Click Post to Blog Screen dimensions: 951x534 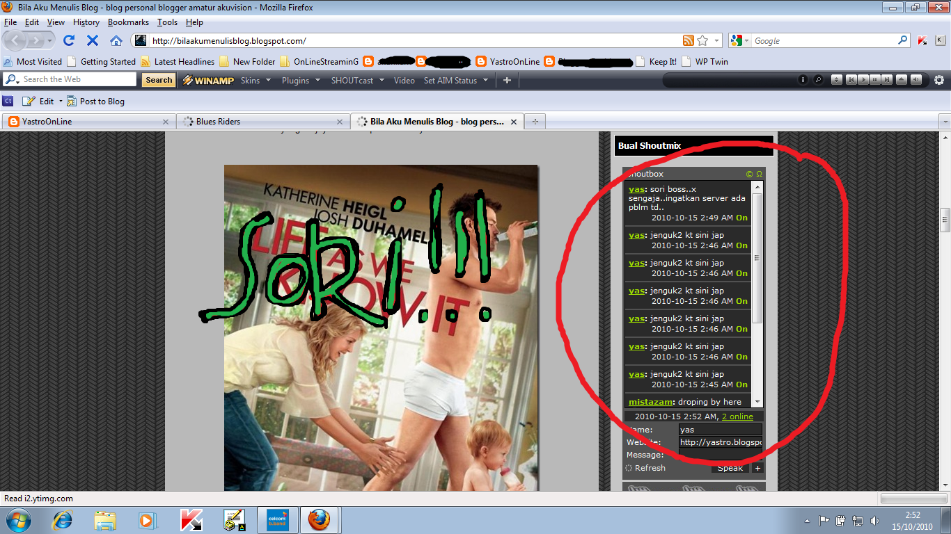pyautogui.click(x=96, y=101)
